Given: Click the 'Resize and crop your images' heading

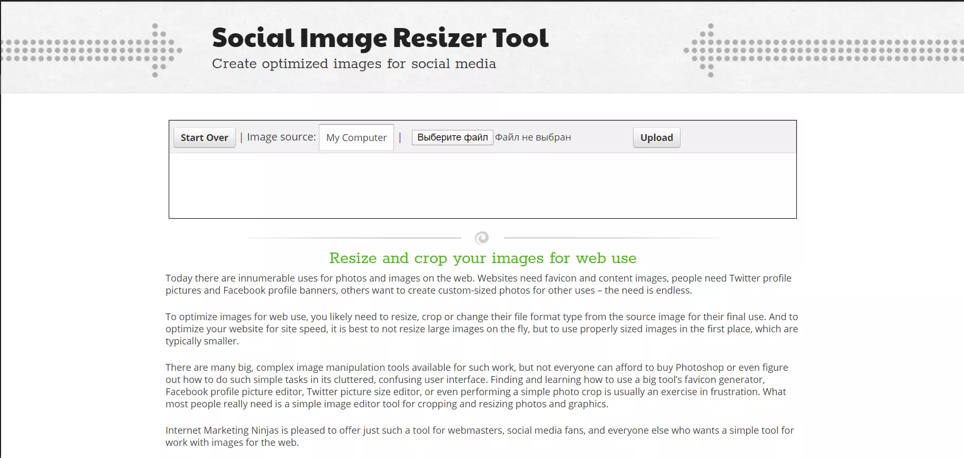Looking at the screenshot, I should tap(483, 258).
